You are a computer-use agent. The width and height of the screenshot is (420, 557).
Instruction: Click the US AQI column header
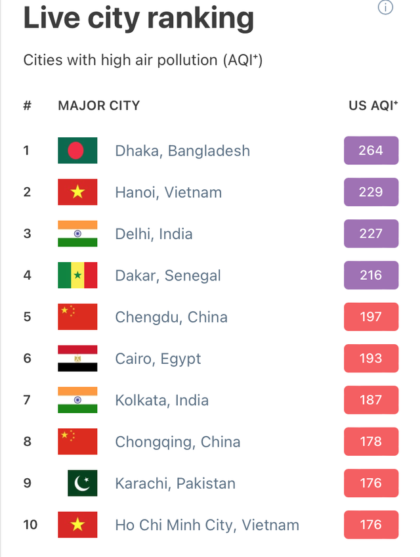pos(373,105)
